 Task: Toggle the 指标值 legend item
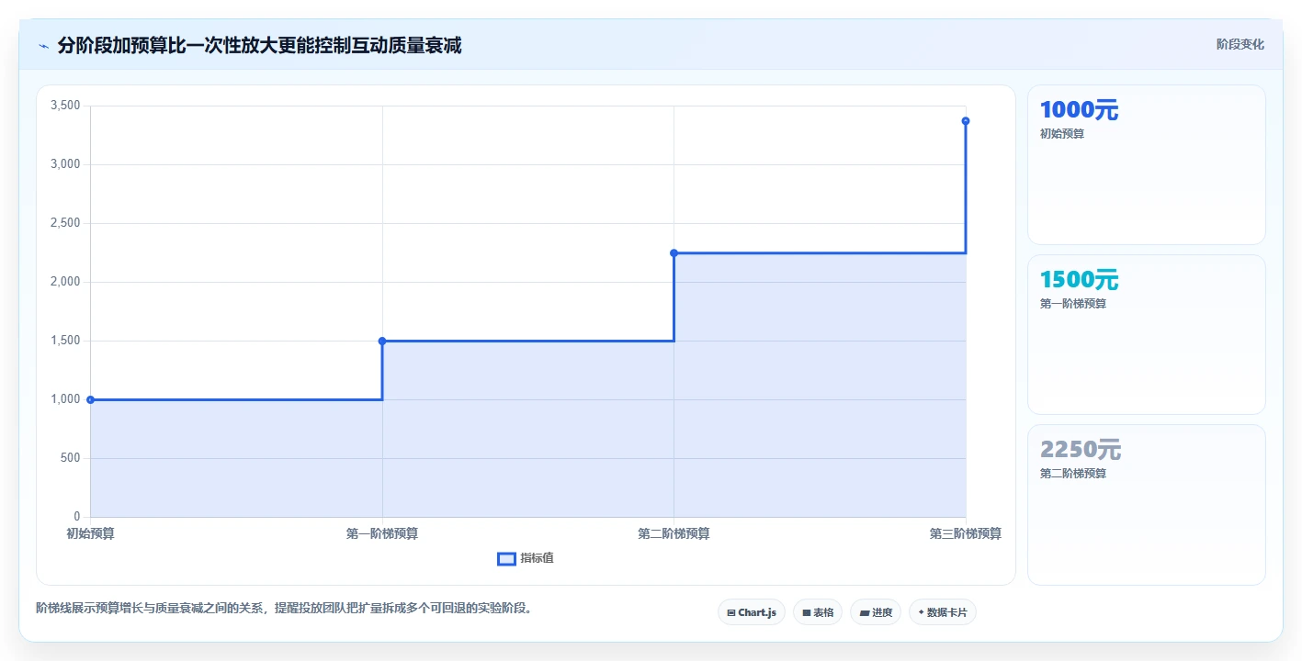coord(526,558)
